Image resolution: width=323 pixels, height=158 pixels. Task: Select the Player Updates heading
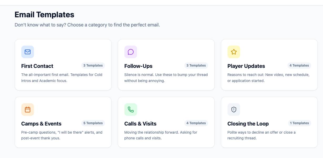246,66
